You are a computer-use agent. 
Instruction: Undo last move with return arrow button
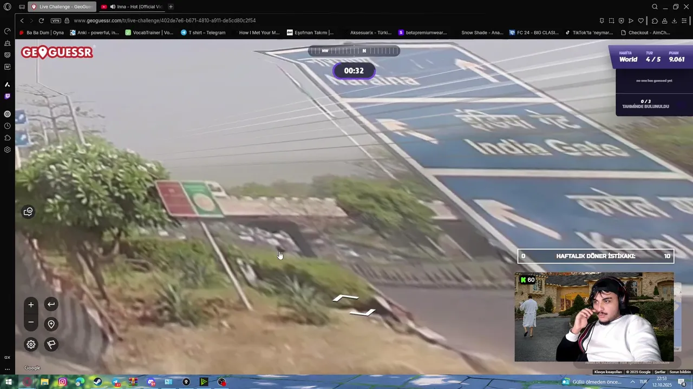(51, 304)
